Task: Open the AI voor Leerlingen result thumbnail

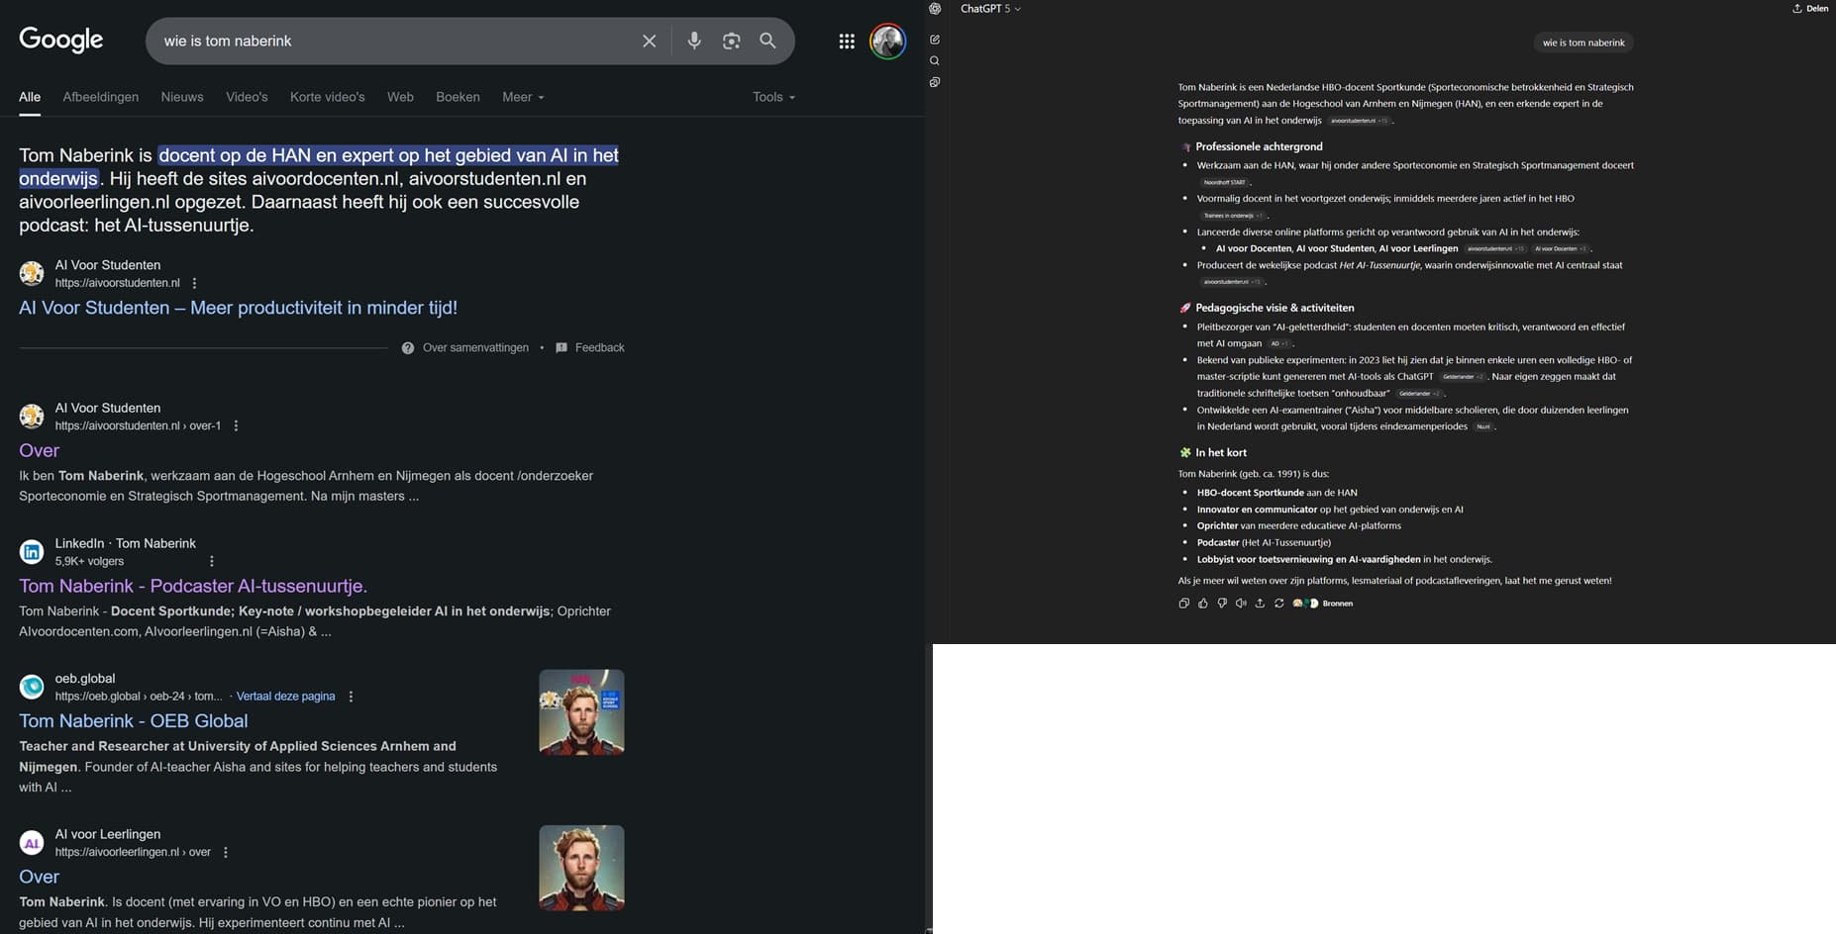Action: point(581,868)
